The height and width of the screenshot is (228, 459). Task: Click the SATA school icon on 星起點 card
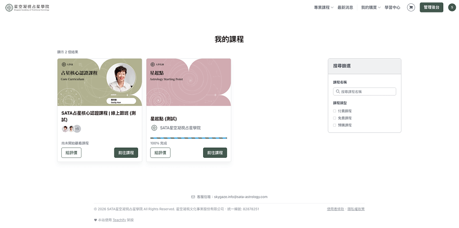[x=154, y=128]
